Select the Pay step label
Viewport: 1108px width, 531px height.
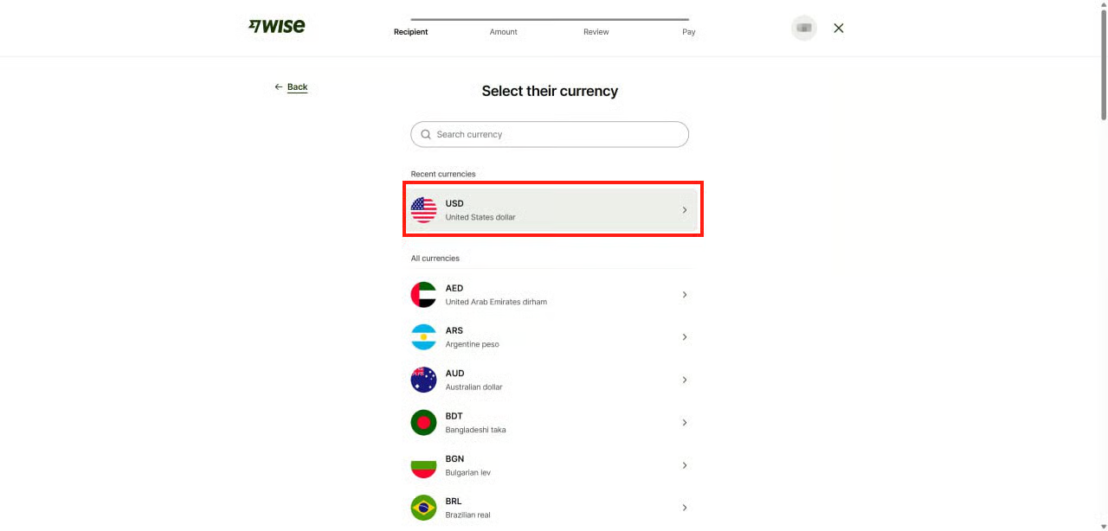coord(689,32)
